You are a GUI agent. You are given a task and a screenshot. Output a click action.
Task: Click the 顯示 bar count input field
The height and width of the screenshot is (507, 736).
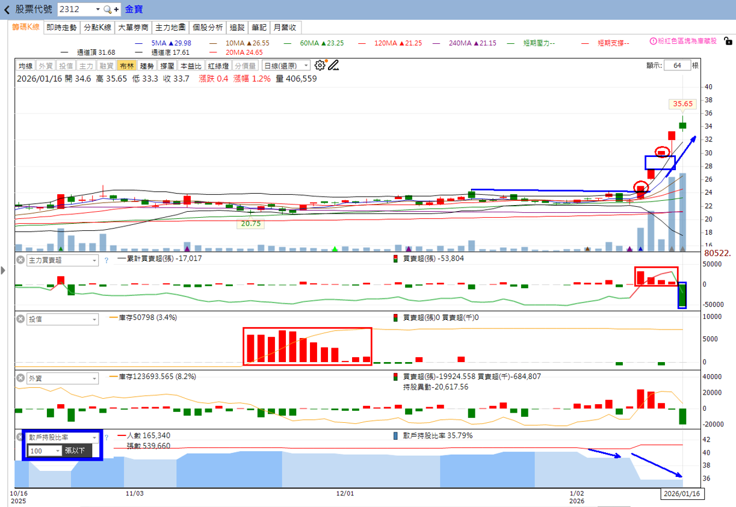tap(678, 66)
